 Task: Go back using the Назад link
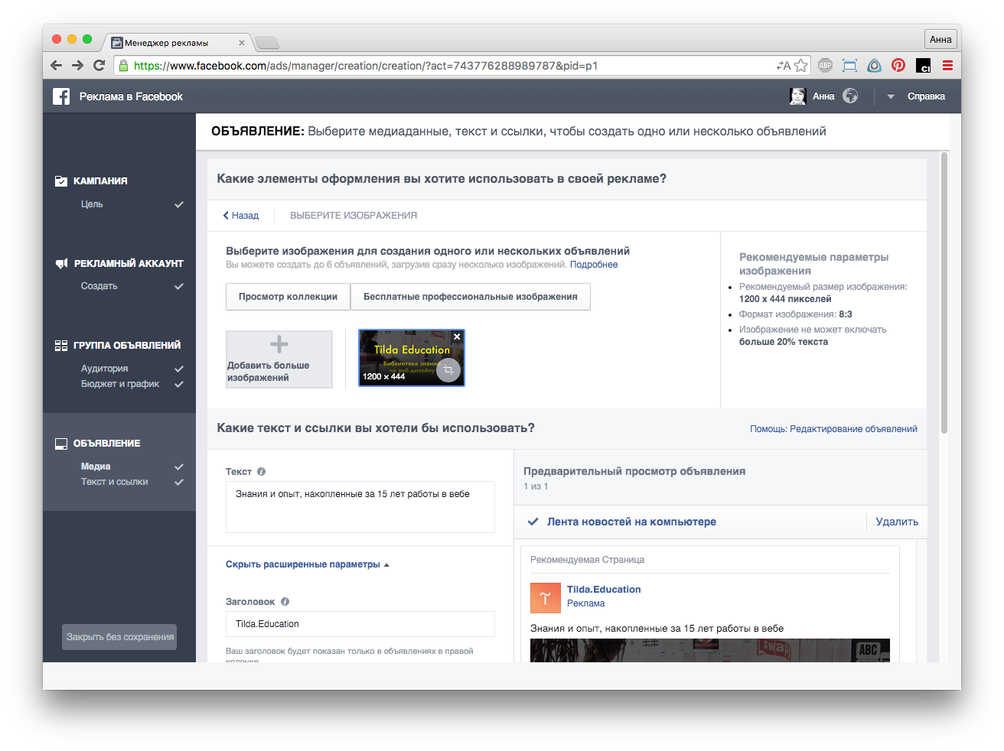pyautogui.click(x=241, y=216)
